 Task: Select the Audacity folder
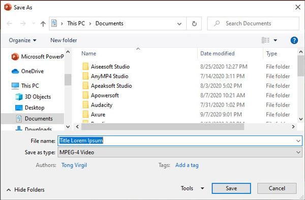point(102,105)
